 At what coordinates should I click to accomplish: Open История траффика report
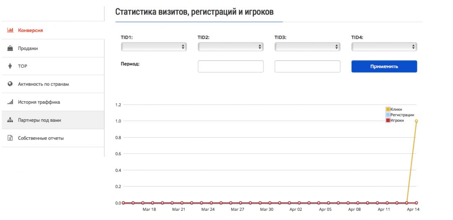(x=53, y=102)
